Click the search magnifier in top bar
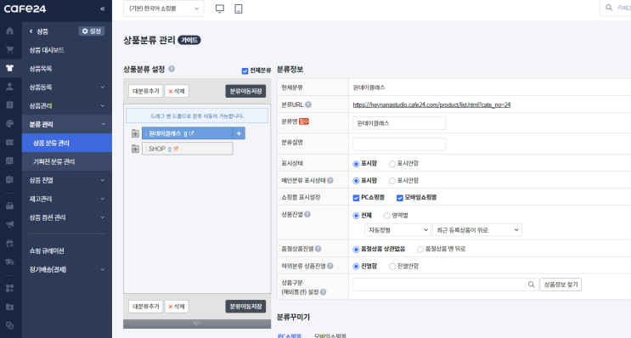Screen dimensions: 631x338 (x=609, y=8)
